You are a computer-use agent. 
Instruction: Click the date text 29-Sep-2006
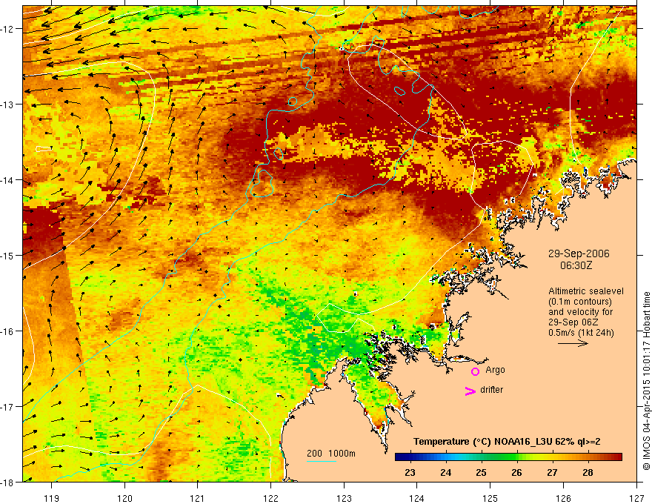(579, 253)
